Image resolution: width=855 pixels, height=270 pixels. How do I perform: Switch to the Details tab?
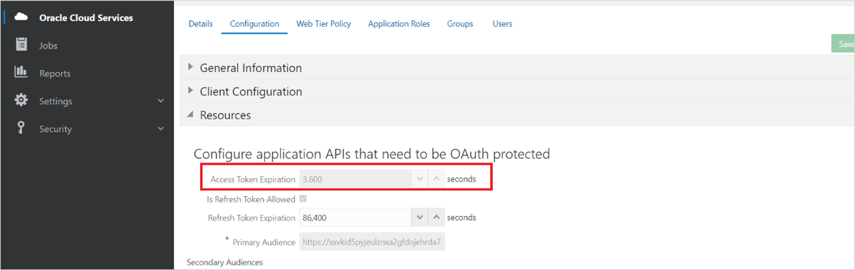tap(201, 24)
